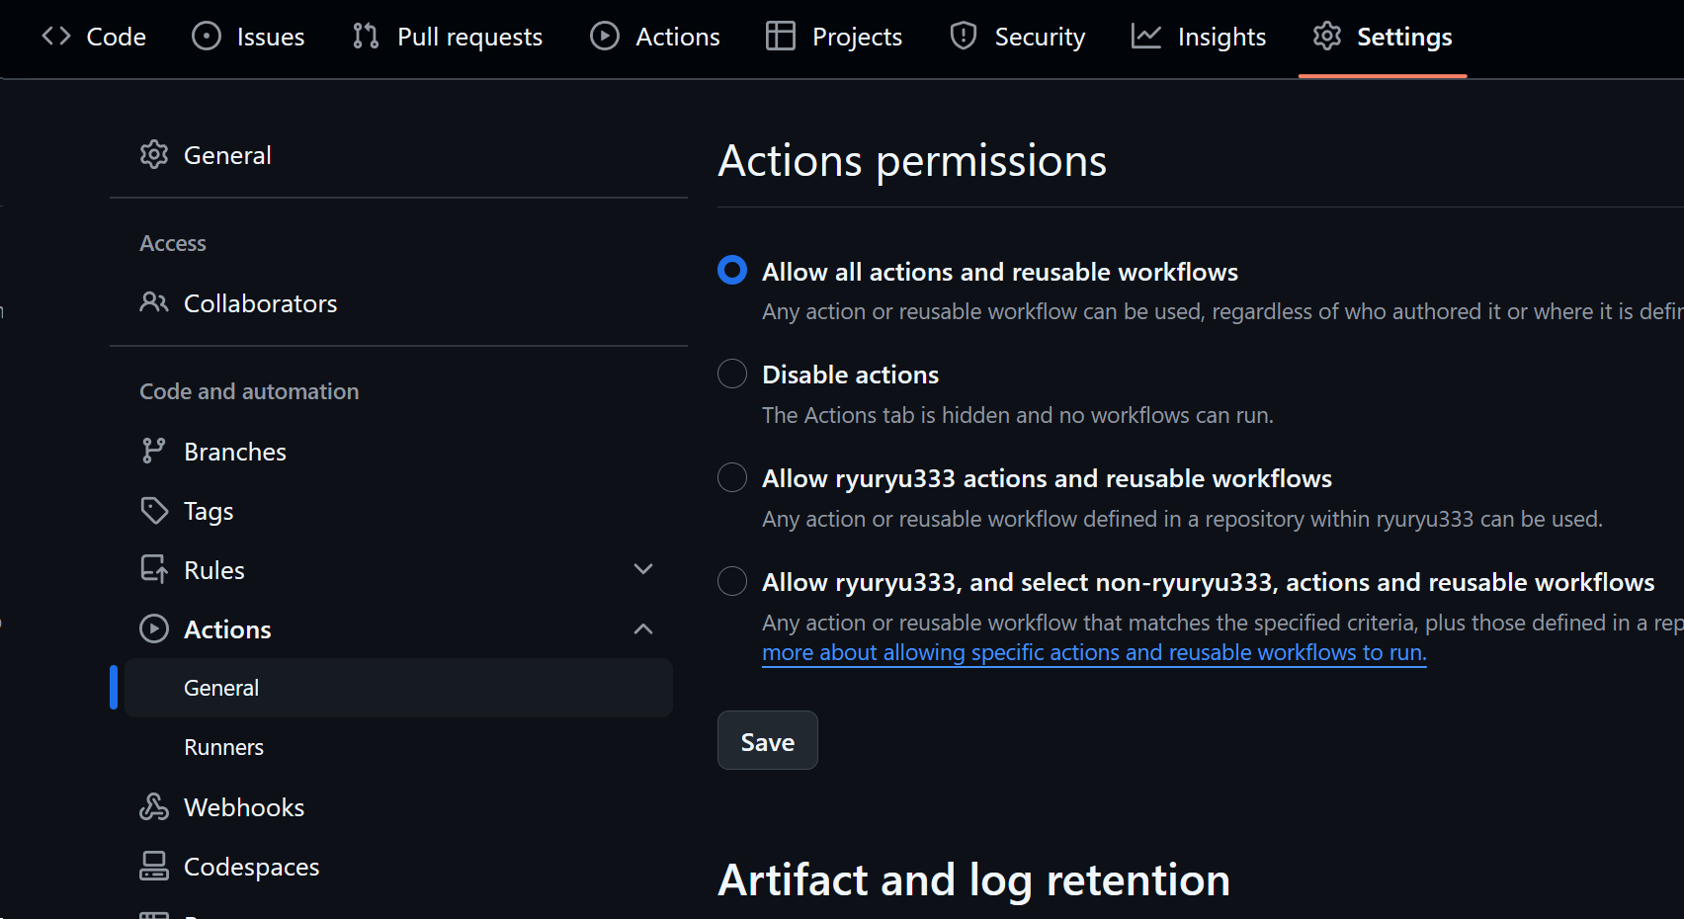Click the 'Disable actions' option label
The width and height of the screenshot is (1684, 919).
pyautogui.click(x=850, y=375)
